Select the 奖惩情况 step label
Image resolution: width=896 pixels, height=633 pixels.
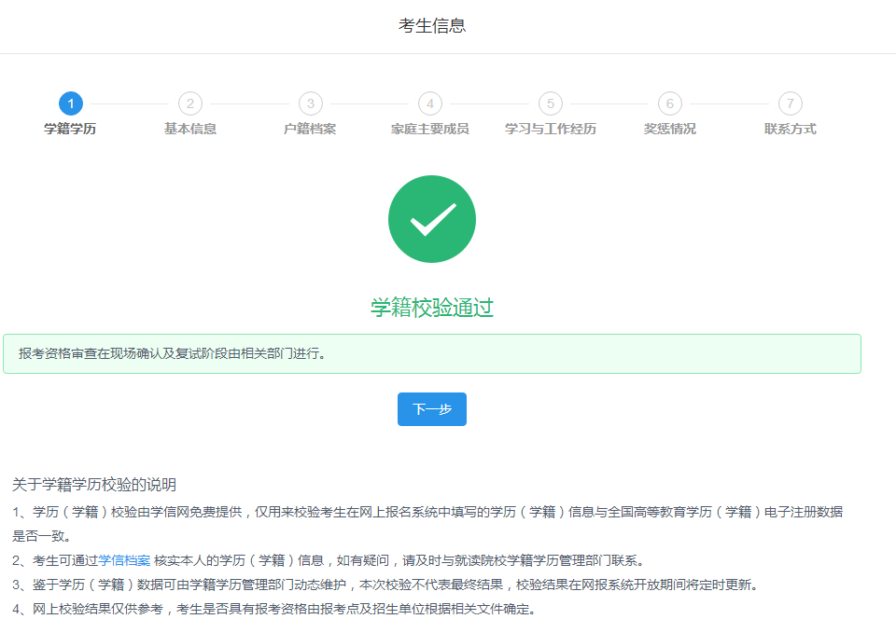click(x=670, y=129)
